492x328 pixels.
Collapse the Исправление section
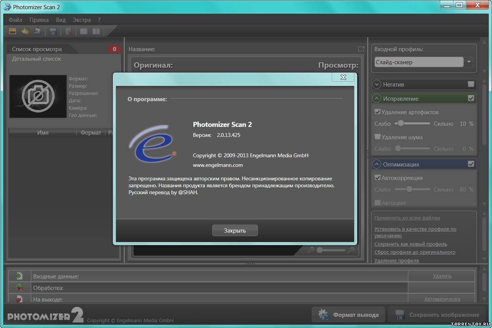pyautogui.click(x=377, y=98)
